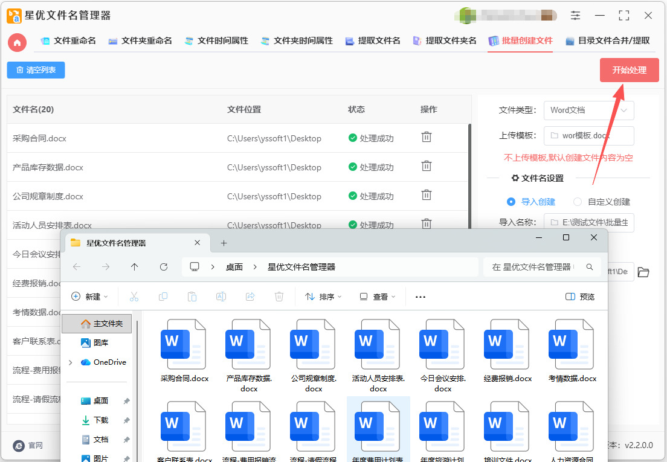The image size is (667, 462).
Task: Click the 导入名称 file path field
Action: pyautogui.click(x=588, y=223)
